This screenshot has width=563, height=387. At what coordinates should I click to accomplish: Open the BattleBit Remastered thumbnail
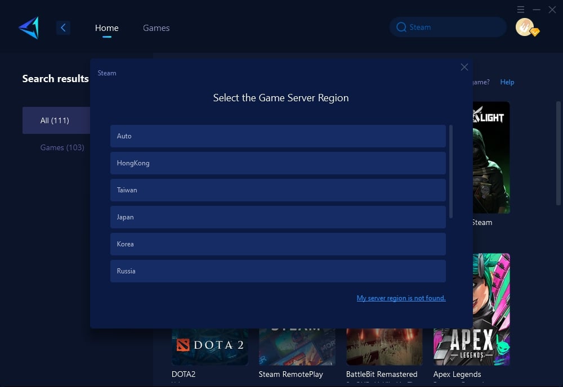click(384, 347)
